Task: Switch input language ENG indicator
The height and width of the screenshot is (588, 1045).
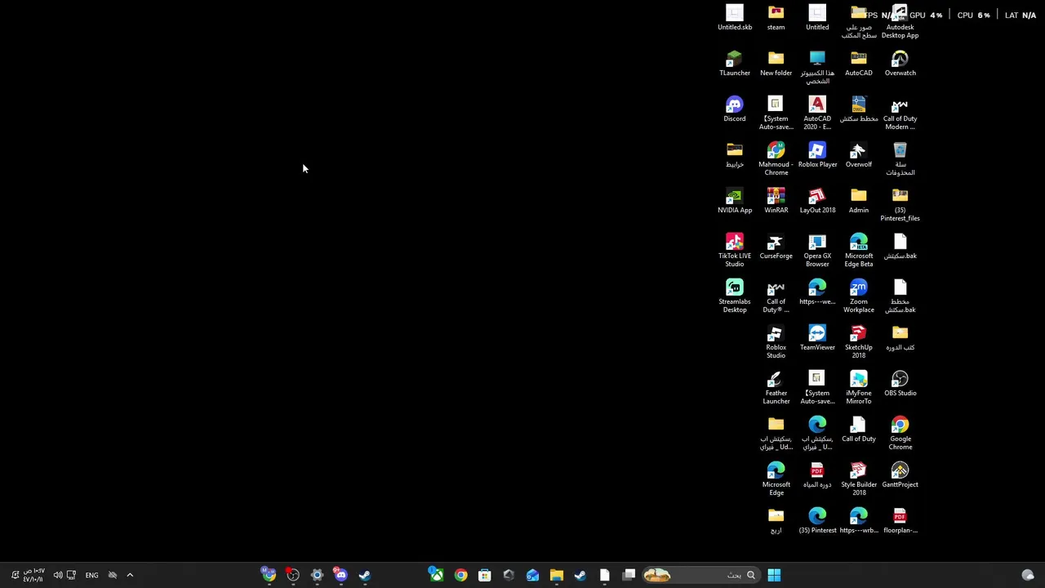Action: pos(91,575)
